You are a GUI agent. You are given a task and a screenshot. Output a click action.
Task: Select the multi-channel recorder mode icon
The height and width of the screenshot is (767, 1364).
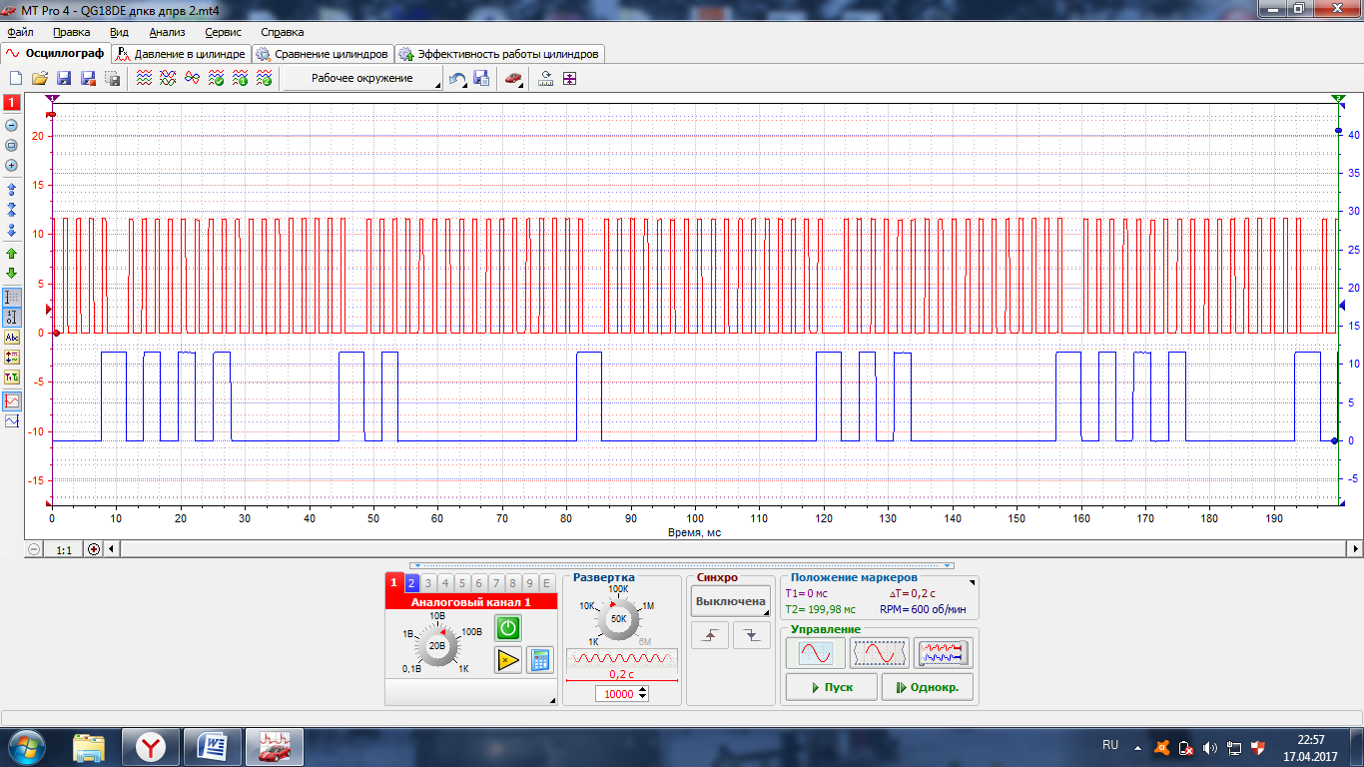click(x=943, y=653)
